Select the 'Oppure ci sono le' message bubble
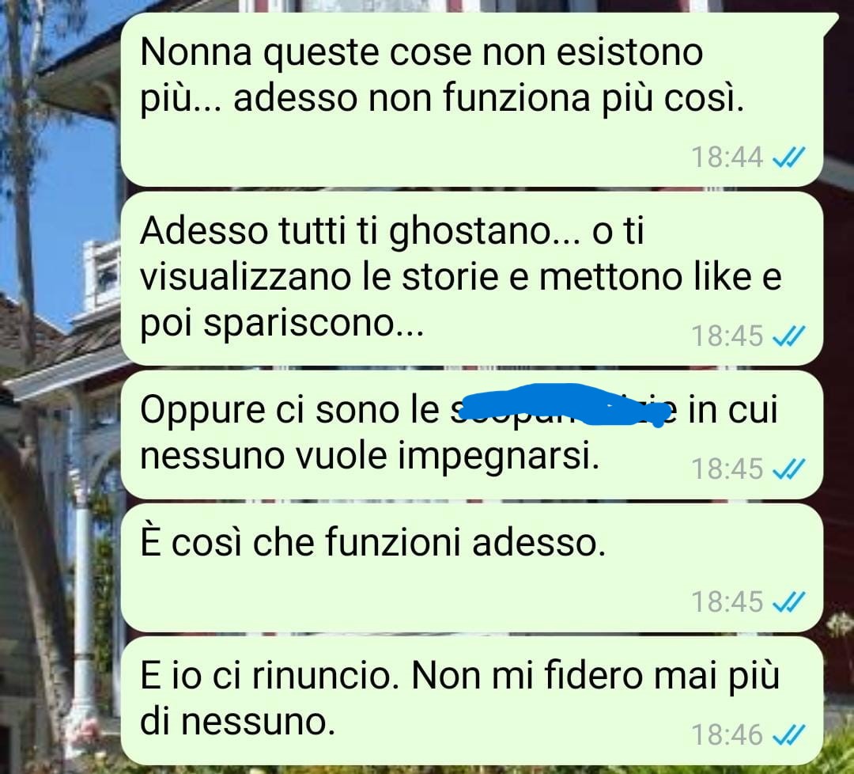The image size is (854, 774). coord(471,434)
